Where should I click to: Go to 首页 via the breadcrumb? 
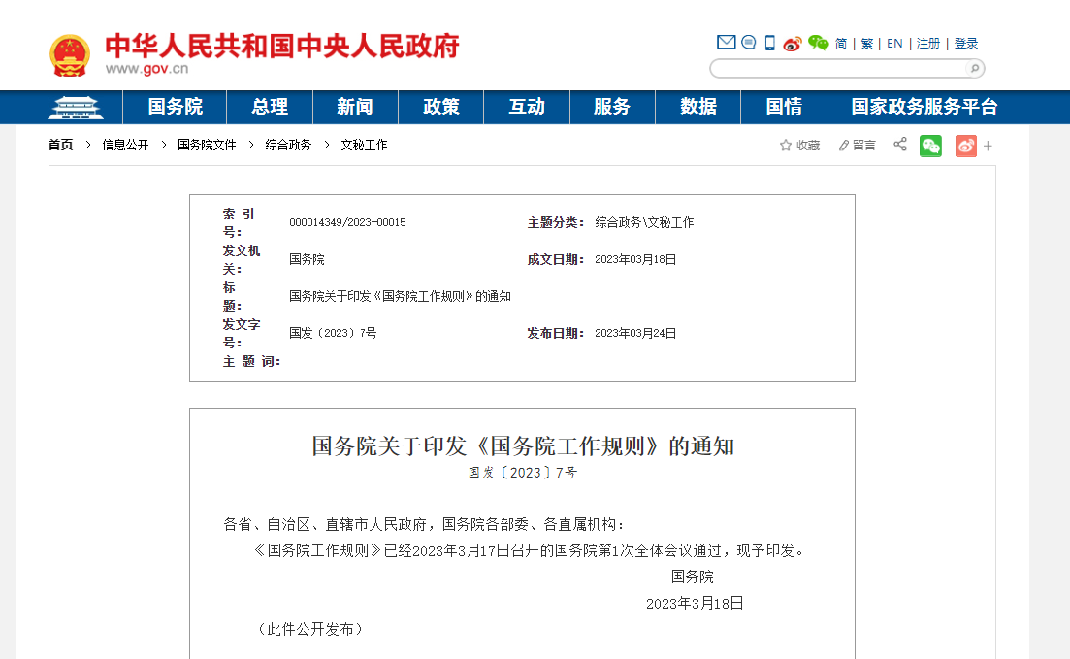[59, 145]
